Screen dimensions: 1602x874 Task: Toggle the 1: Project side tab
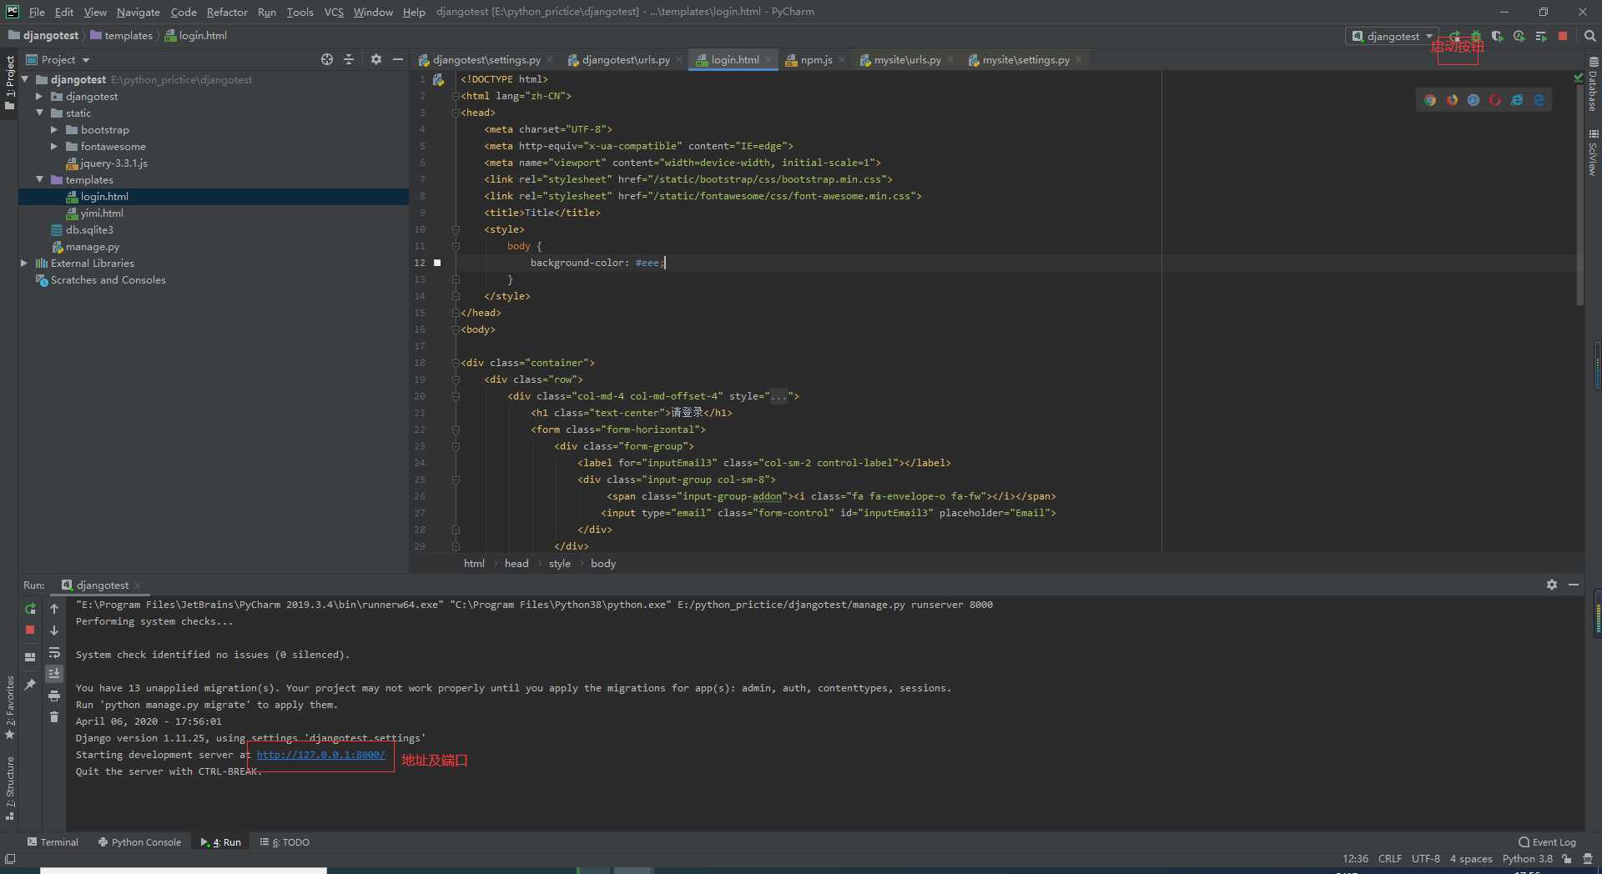(x=10, y=82)
